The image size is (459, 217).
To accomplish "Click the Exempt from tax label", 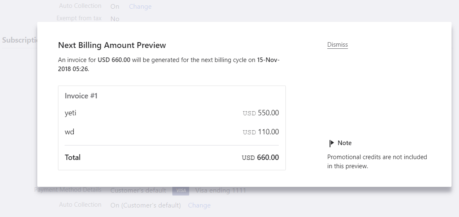I will point(79,18).
